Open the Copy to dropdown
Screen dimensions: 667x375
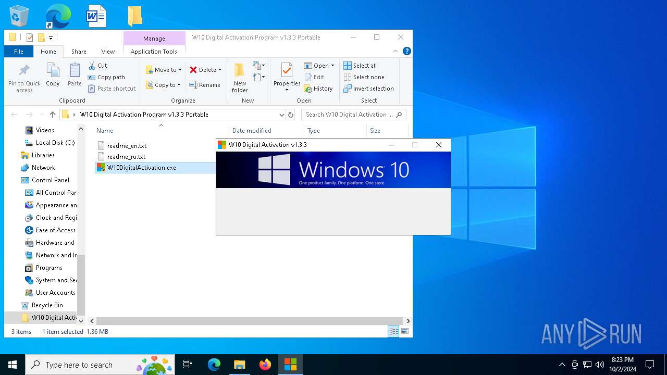pos(164,85)
